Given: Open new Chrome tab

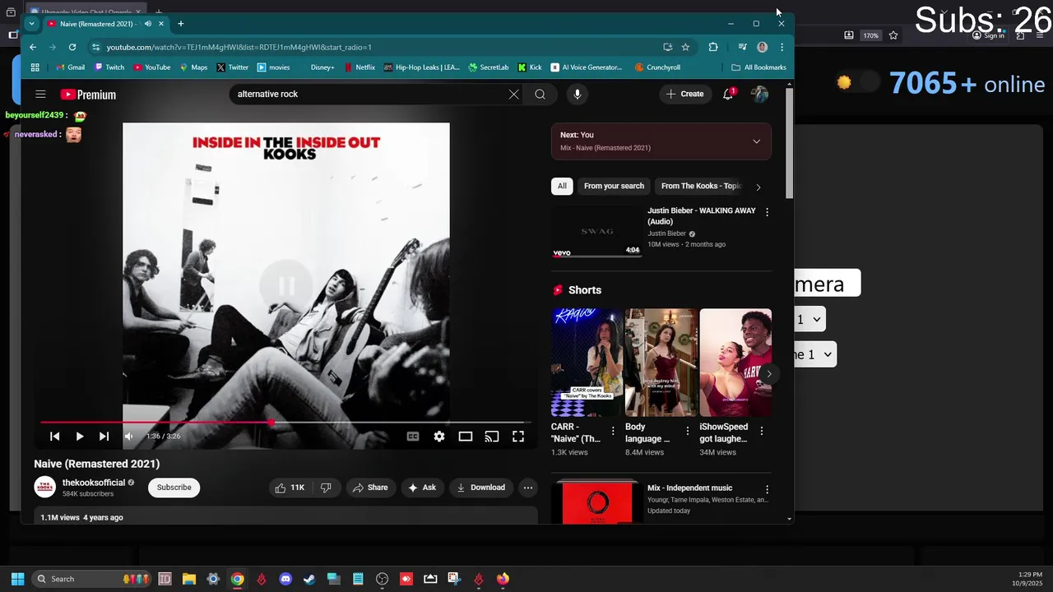Looking at the screenshot, I should point(181,24).
